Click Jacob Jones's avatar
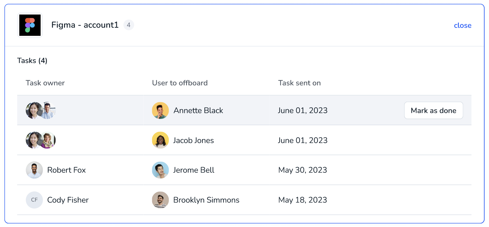489x227 pixels. point(160,140)
